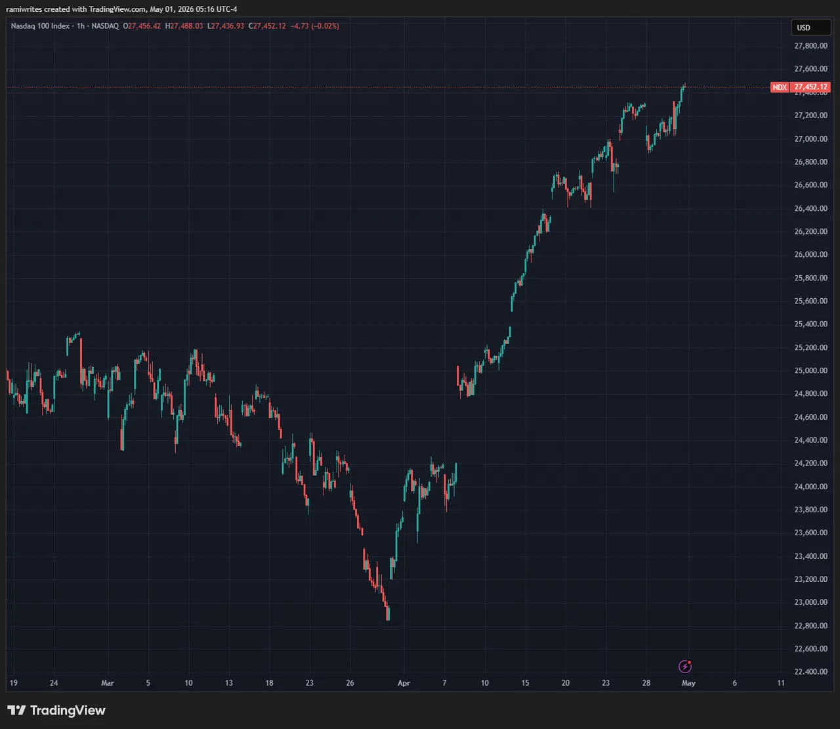This screenshot has width=840, height=729.
Task: Click the NDX price label tag
Action: pos(780,87)
